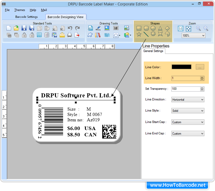Send selected object to back
Viewport: 215px width, 191px height.
coord(17,35)
